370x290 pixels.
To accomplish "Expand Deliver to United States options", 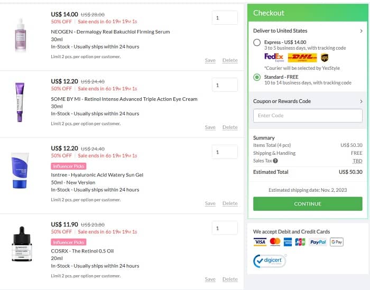I will point(361,31).
